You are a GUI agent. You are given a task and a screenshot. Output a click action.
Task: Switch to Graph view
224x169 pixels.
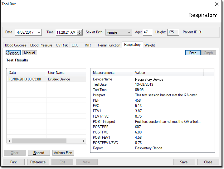pos(208,53)
